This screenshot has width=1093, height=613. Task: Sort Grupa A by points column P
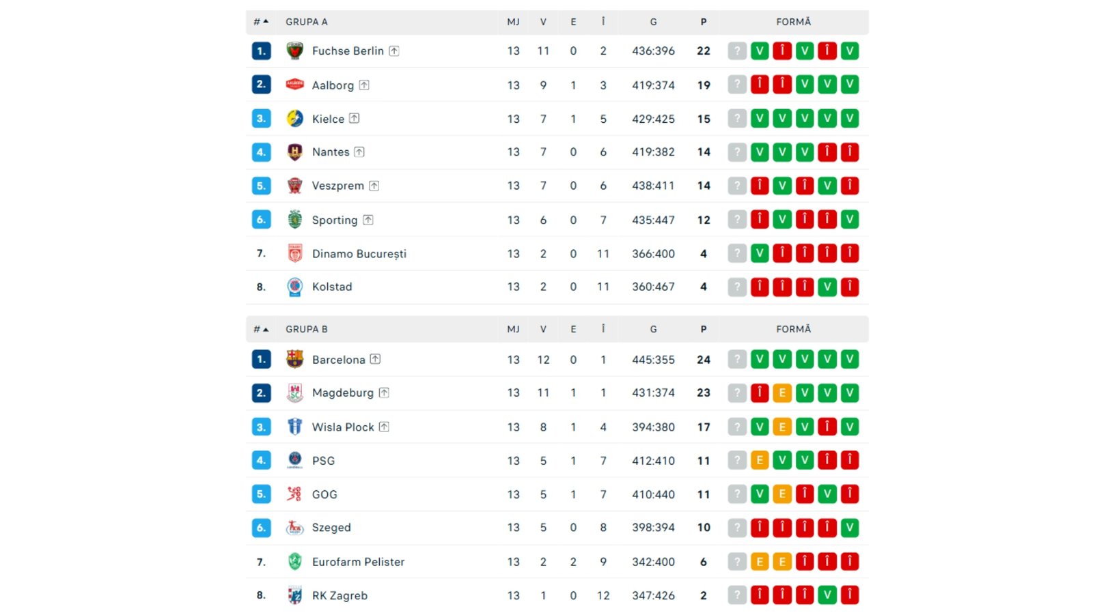(703, 22)
